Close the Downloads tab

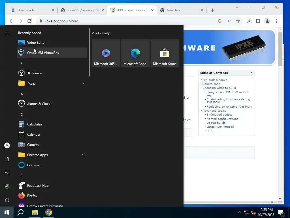point(53,10)
